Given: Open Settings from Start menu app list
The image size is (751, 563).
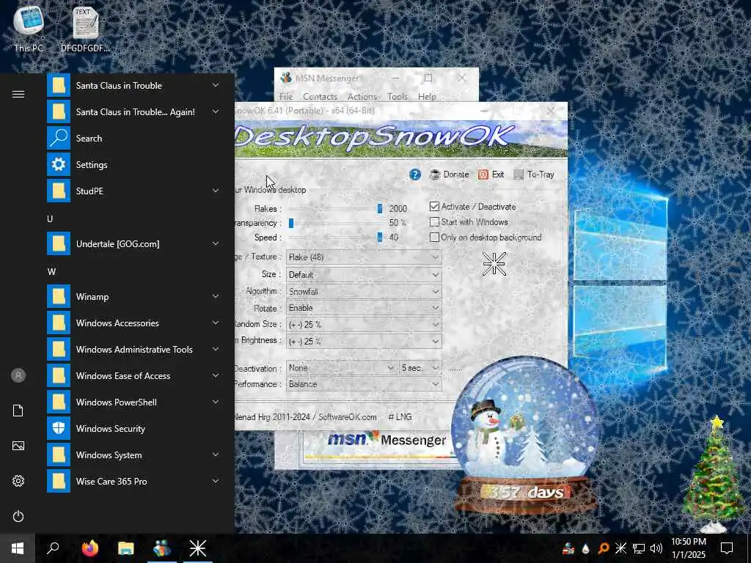Looking at the screenshot, I should (133, 165).
